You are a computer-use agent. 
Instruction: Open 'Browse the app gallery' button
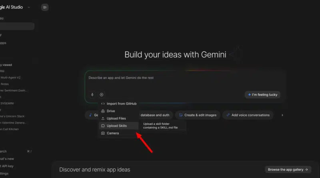click(x=288, y=170)
